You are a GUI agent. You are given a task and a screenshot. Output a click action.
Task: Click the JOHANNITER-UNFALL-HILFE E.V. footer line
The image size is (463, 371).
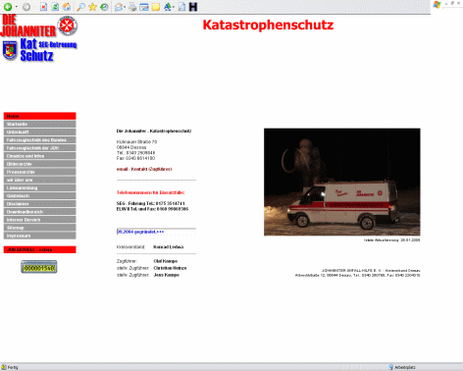[x=371, y=271]
